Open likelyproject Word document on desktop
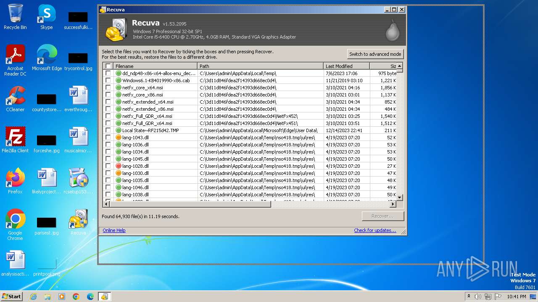538x302 pixels. [47, 181]
